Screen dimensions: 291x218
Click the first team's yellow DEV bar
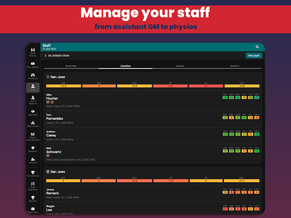coord(242,86)
